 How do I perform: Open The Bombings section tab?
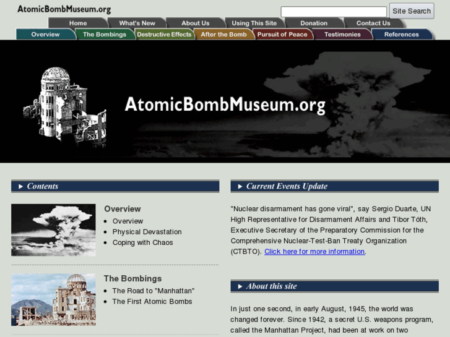tap(105, 34)
